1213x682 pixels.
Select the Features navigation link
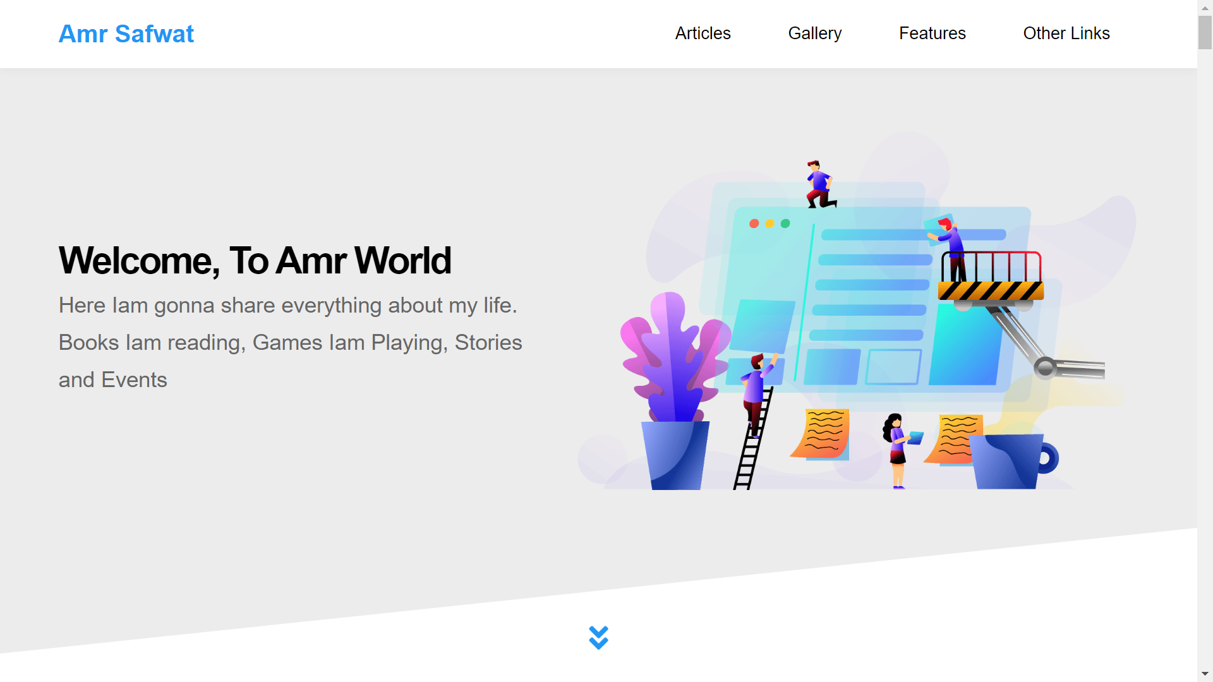(x=932, y=33)
